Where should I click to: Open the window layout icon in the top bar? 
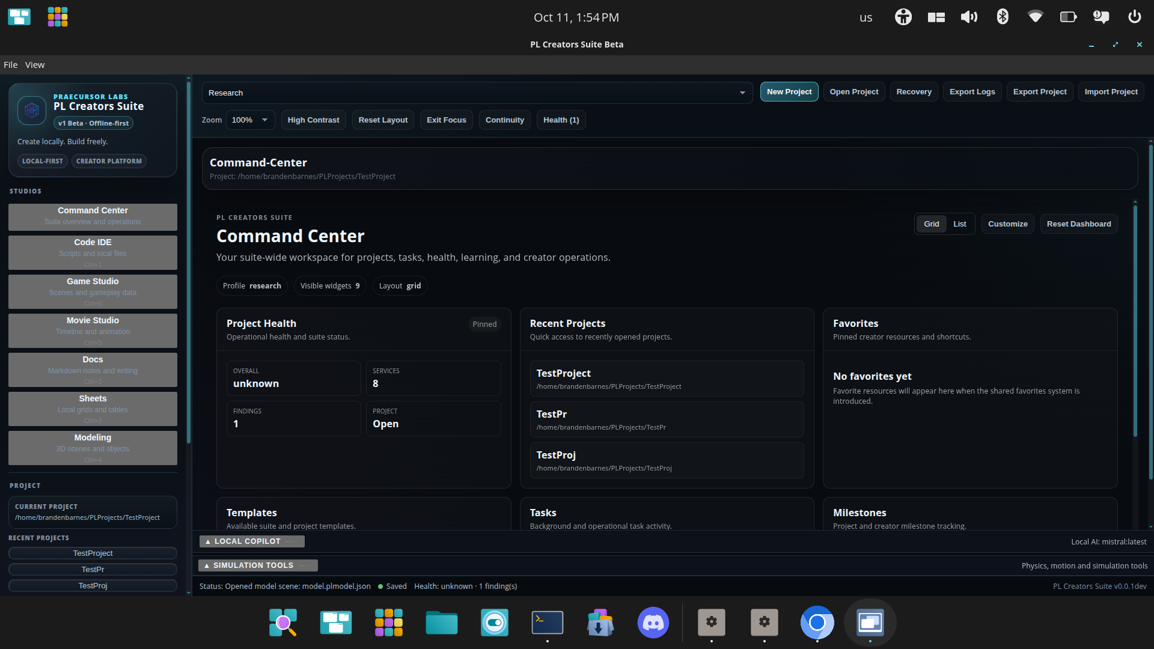point(936,17)
